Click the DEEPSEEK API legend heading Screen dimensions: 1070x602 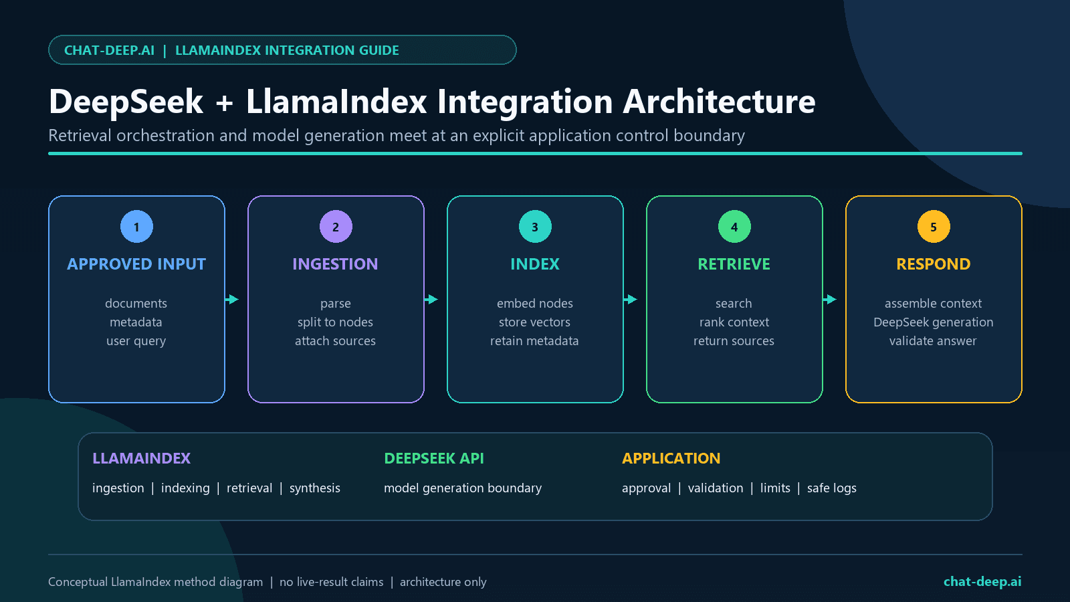point(434,458)
